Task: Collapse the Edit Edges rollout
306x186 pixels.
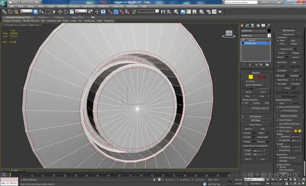Action: 256,120
